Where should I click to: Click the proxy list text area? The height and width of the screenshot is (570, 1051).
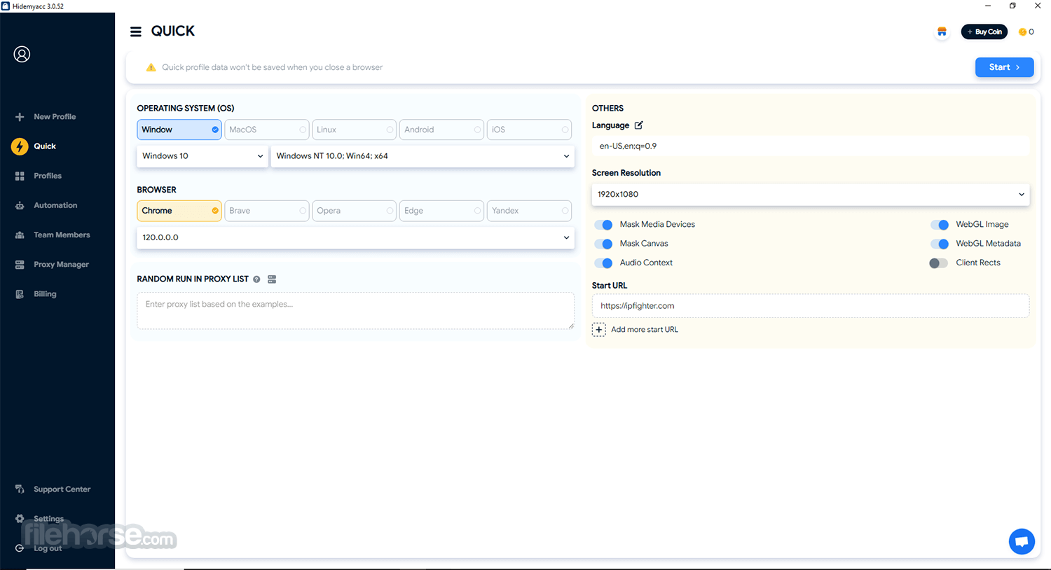pos(356,311)
